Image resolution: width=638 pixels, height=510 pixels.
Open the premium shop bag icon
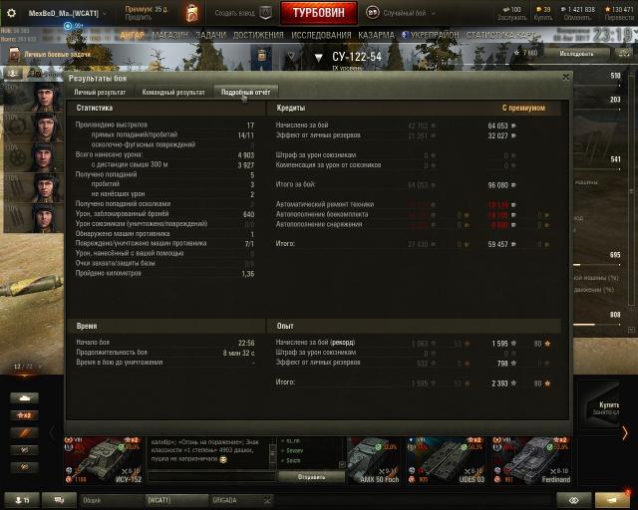pyautogui.click(x=191, y=13)
